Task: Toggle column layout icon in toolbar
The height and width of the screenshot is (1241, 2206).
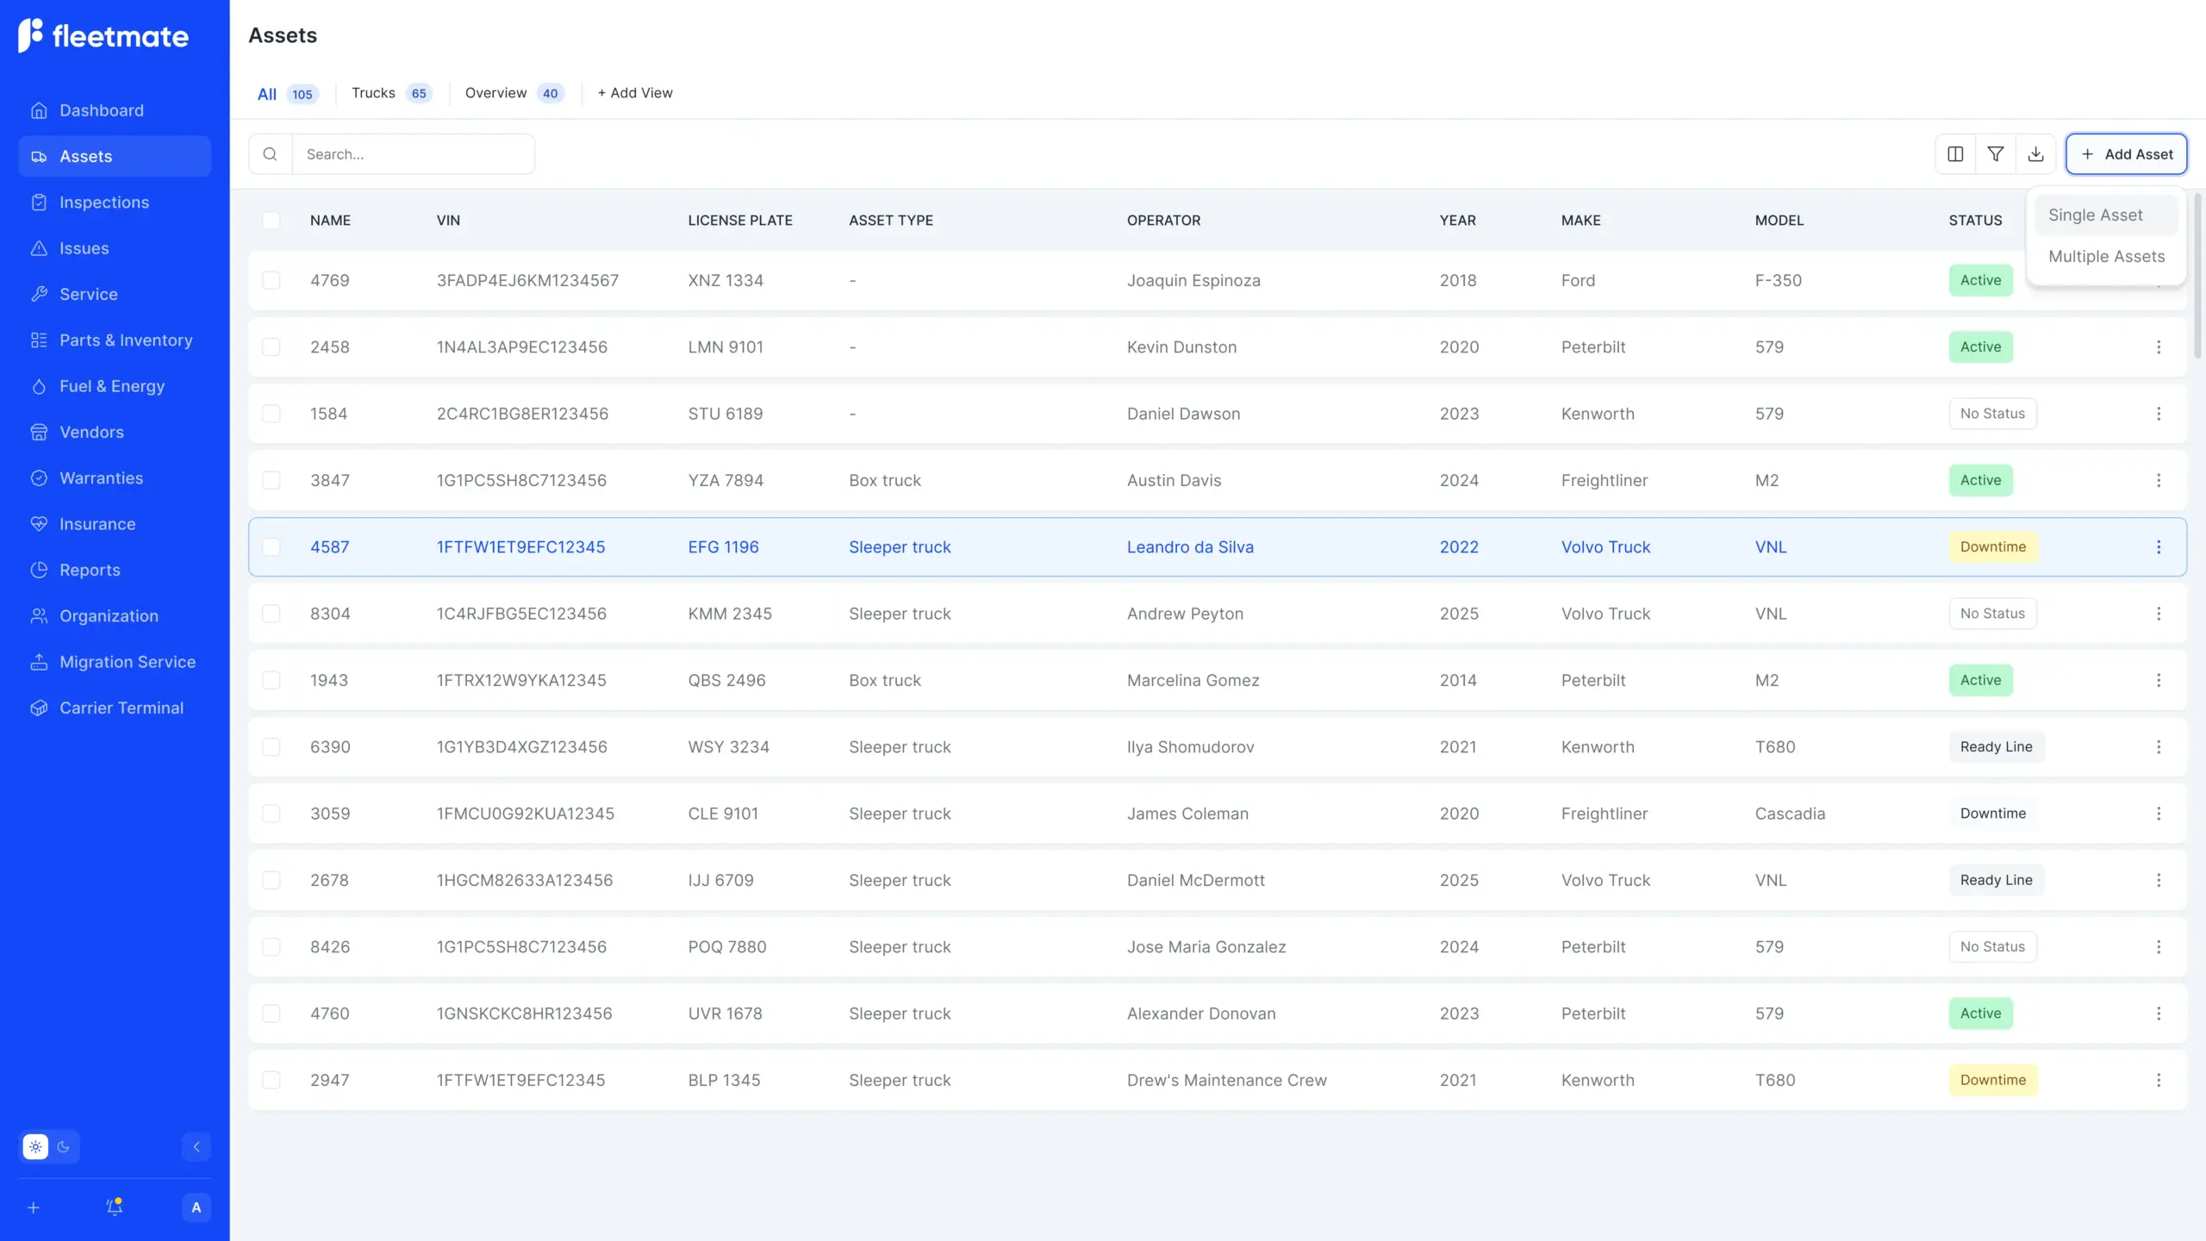Action: [1955, 154]
